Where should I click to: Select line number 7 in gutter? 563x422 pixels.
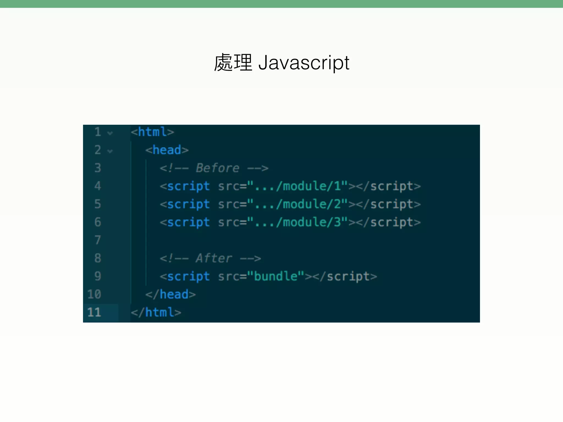(98, 240)
